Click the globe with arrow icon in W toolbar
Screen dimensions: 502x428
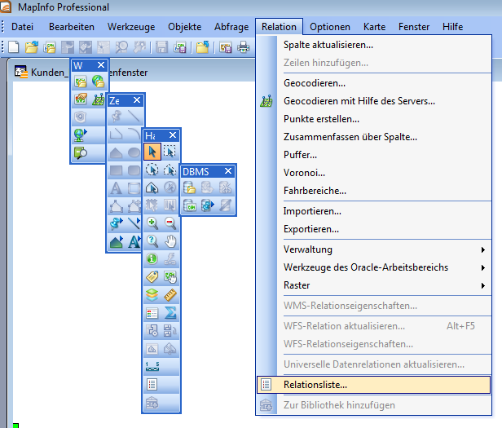[x=81, y=135]
